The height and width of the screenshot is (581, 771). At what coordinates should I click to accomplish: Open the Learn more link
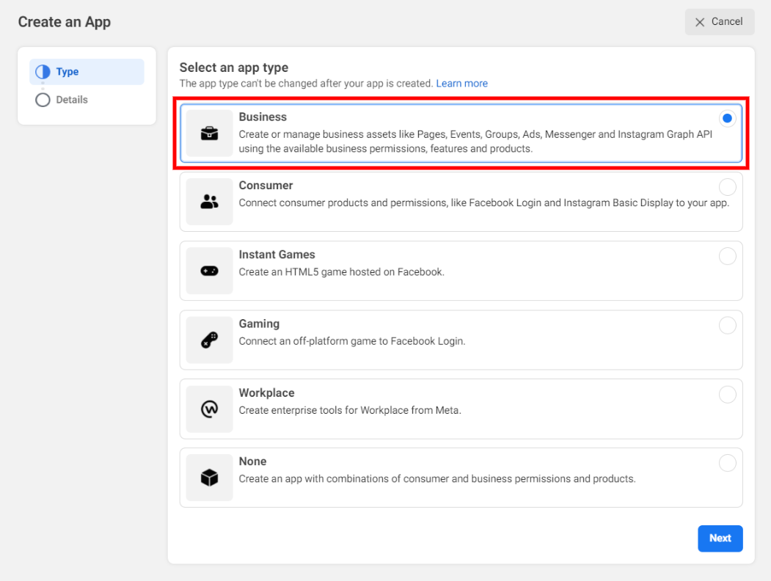(x=461, y=84)
